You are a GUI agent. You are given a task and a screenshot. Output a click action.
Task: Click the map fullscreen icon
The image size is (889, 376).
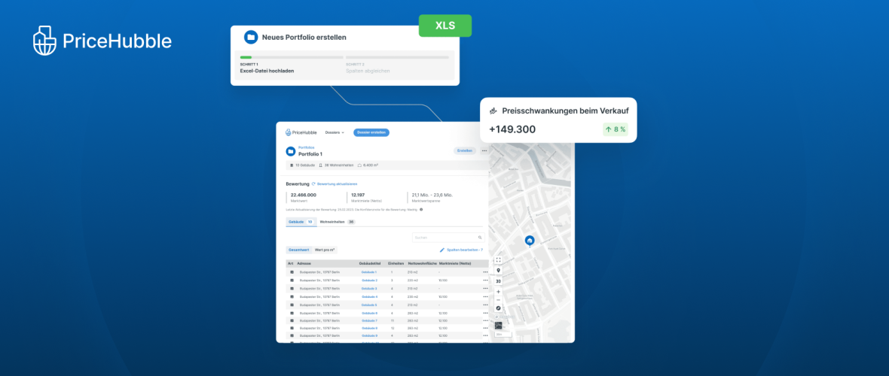point(498,260)
